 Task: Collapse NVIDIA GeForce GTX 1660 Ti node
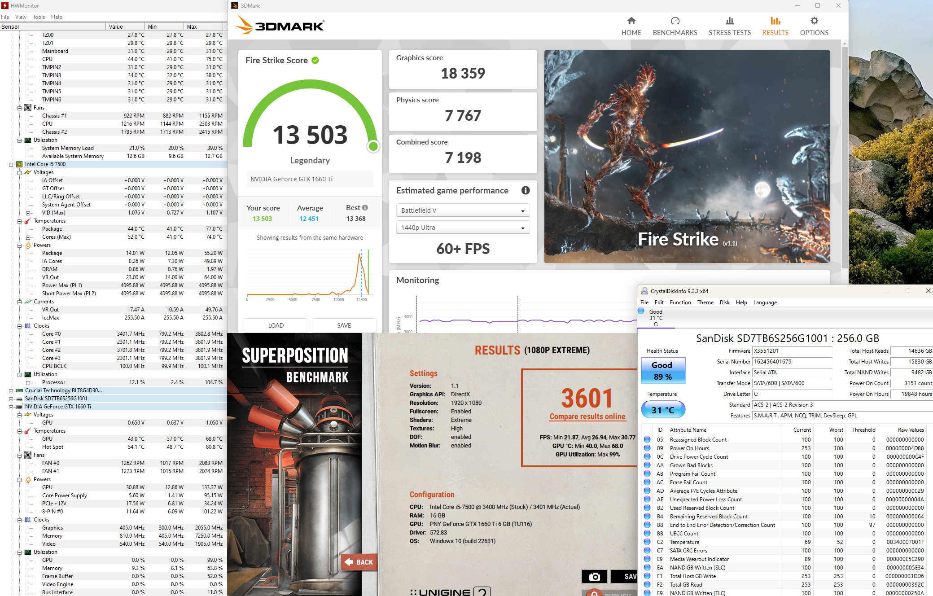click(11, 407)
